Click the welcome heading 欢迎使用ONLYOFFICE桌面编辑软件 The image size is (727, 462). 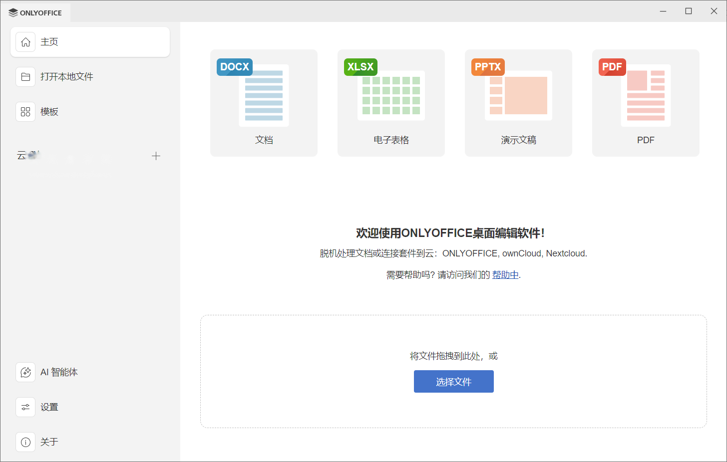click(450, 233)
